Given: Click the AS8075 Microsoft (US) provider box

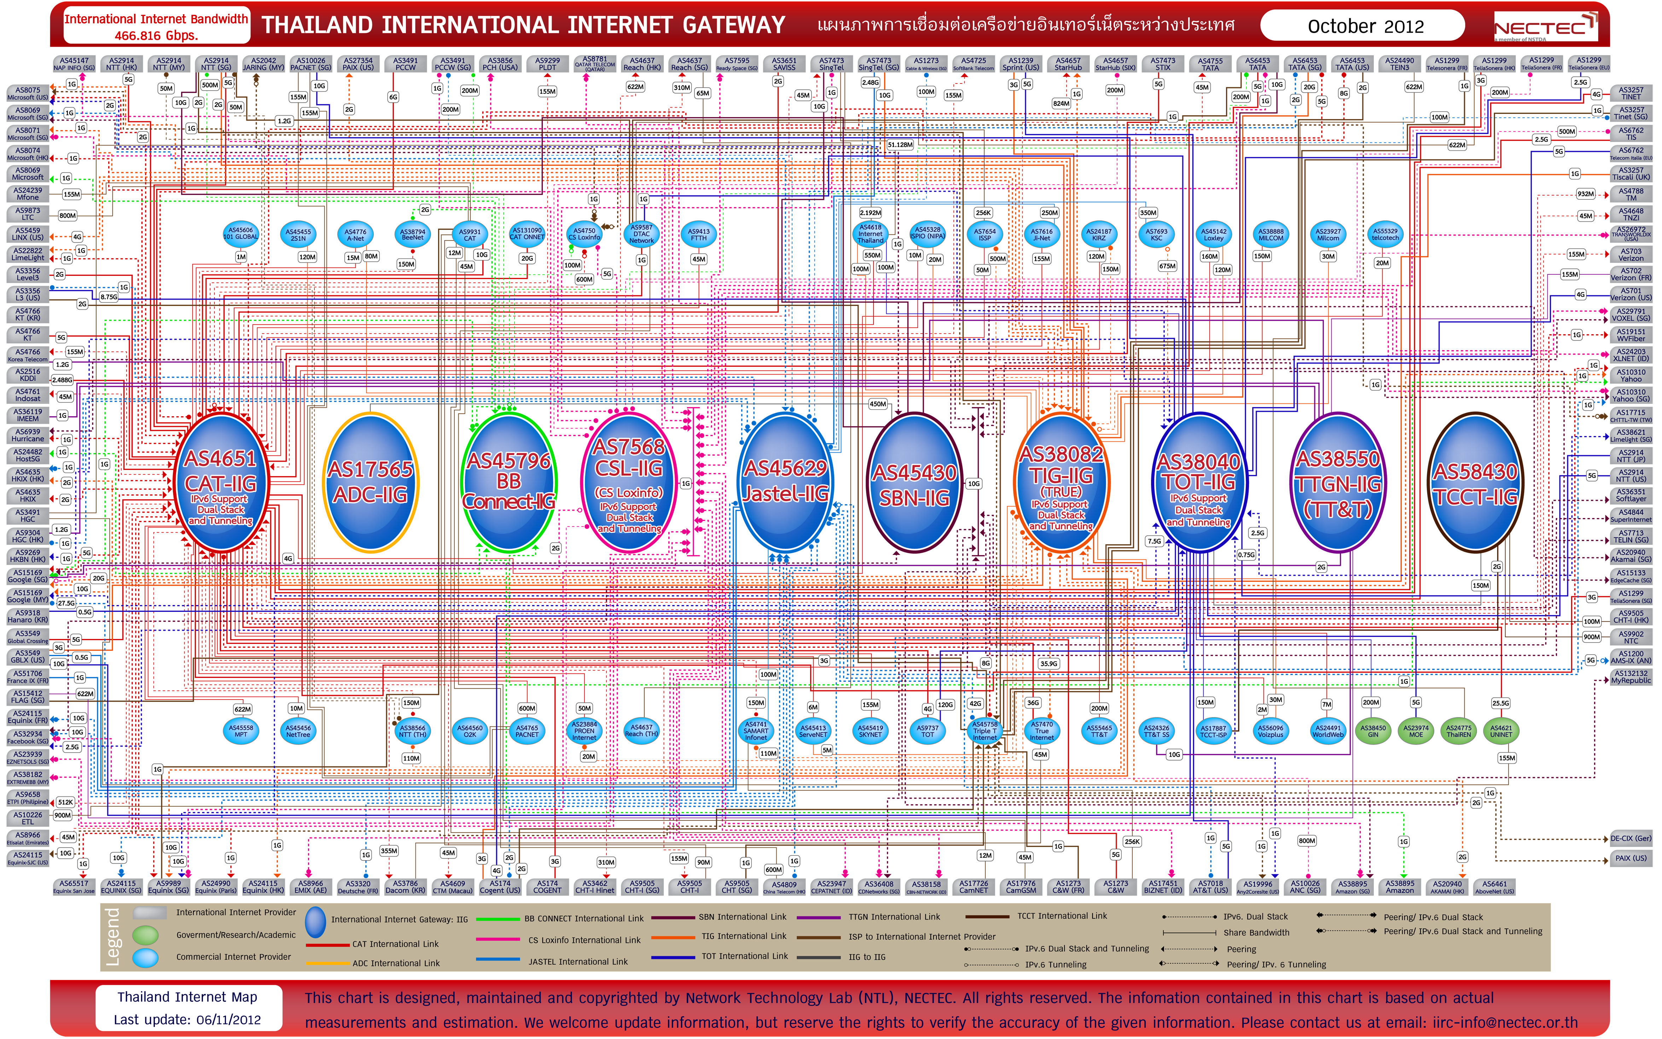Looking at the screenshot, I should point(28,93).
